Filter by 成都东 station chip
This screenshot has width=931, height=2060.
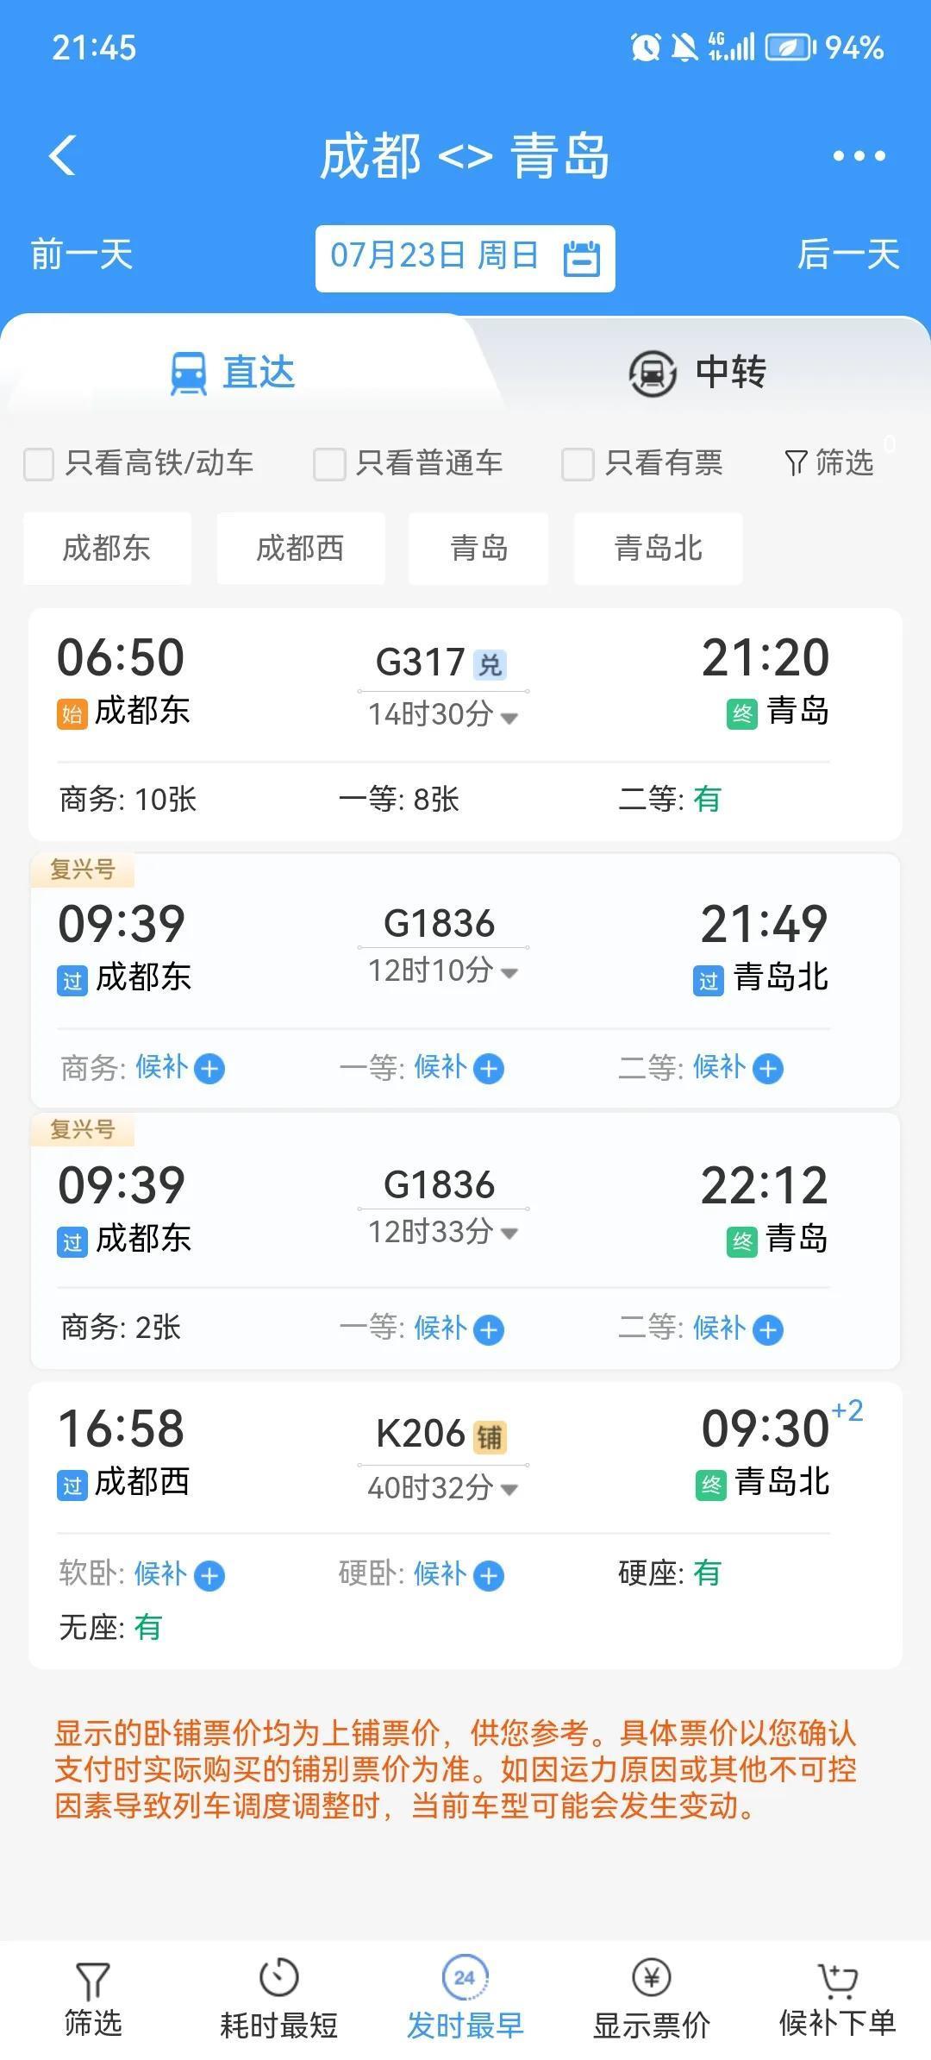pyautogui.click(x=107, y=549)
